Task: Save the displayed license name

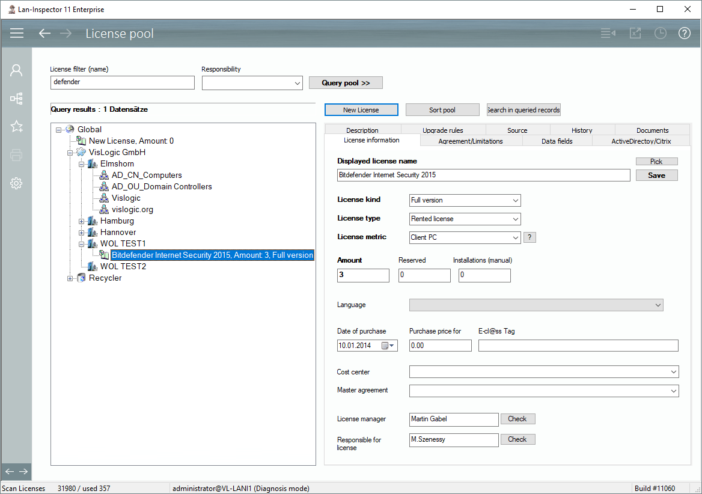Action: pos(656,175)
